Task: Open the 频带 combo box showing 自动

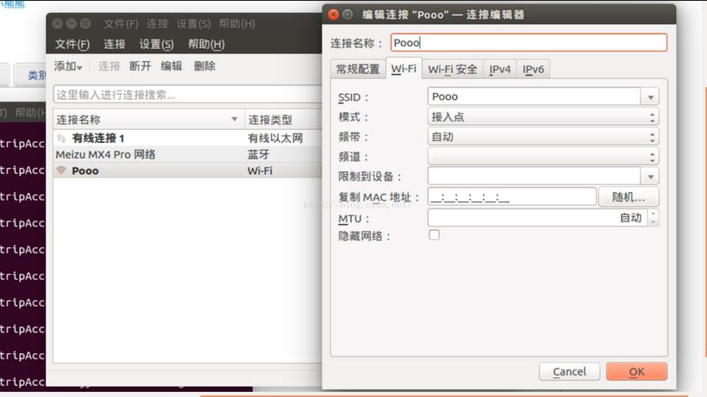Action: 543,137
